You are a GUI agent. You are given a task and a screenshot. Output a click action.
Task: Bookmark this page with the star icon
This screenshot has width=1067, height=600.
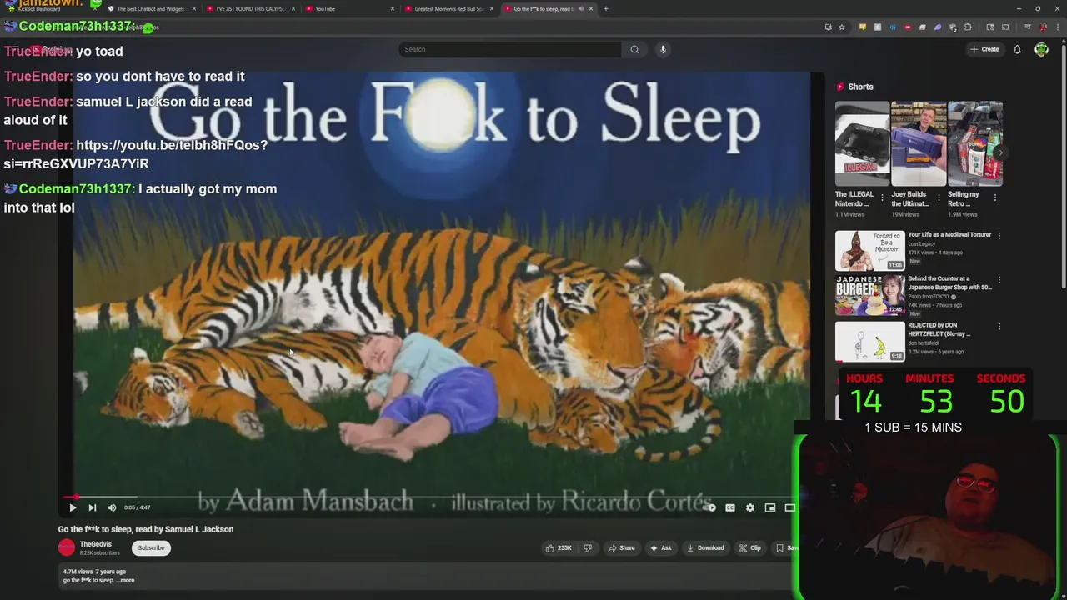[842, 27]
